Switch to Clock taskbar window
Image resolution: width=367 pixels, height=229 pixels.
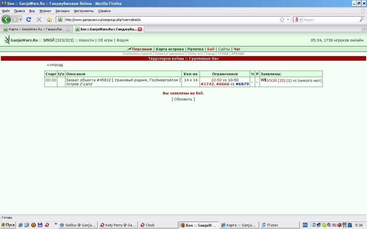[x=158, y=225]
